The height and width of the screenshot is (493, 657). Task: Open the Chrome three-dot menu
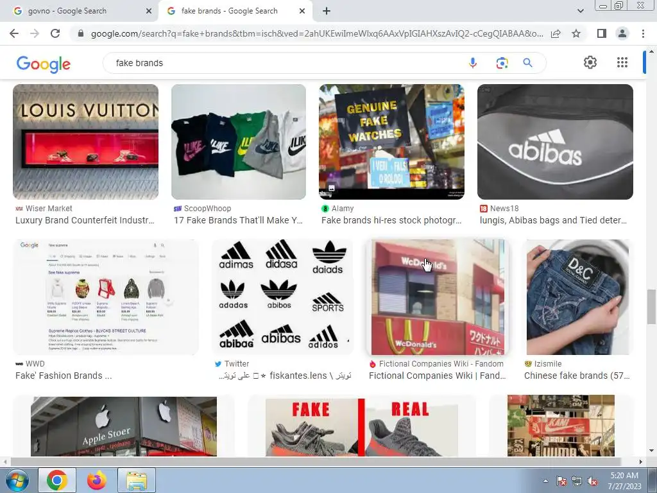click(x=643, y=33)
